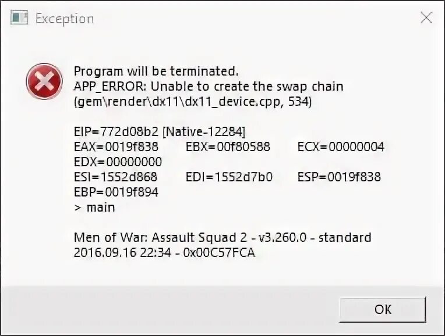Click the Men of War version line

pyautogui.click(x=223, y=237)
